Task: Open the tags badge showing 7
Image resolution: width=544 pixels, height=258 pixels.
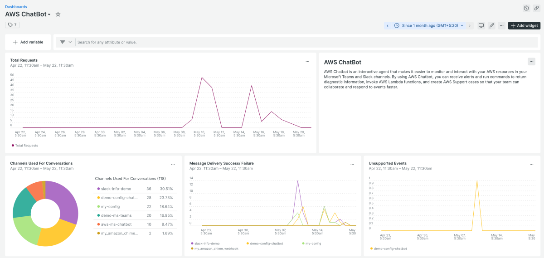Action: tap(12, 25)
